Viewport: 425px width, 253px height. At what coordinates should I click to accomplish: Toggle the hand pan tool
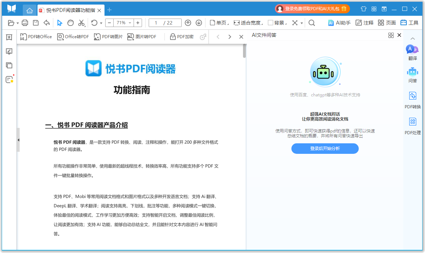(x=70, y=22)
